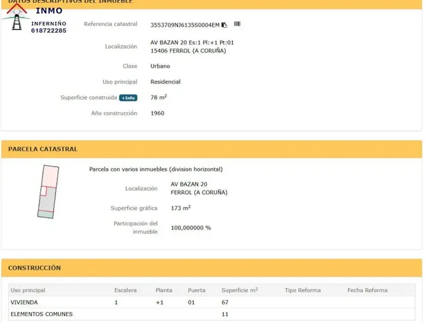The height and width of the screenshot is (323, 437).
Task: Select the reference number 3553709NJ6135S0004EM
Action: (185, 25)
